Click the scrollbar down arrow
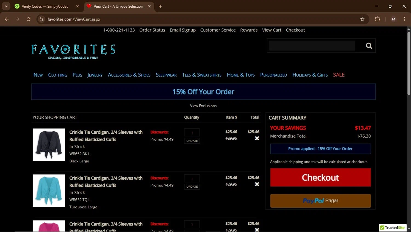411x232 pixels. point(409,228)
